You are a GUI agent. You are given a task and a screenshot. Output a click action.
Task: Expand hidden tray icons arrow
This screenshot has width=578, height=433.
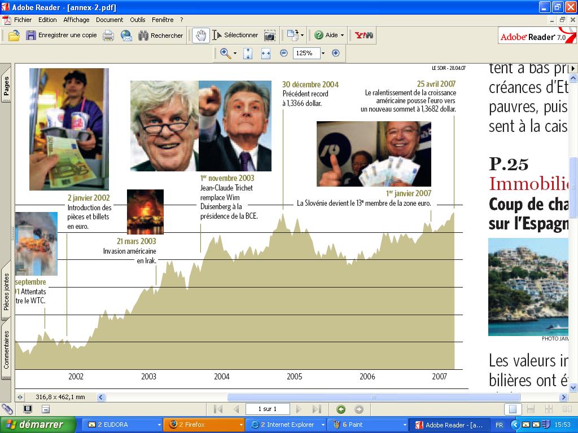515,425
